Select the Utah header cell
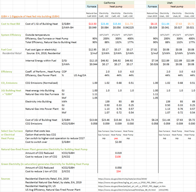 [170, 2]
